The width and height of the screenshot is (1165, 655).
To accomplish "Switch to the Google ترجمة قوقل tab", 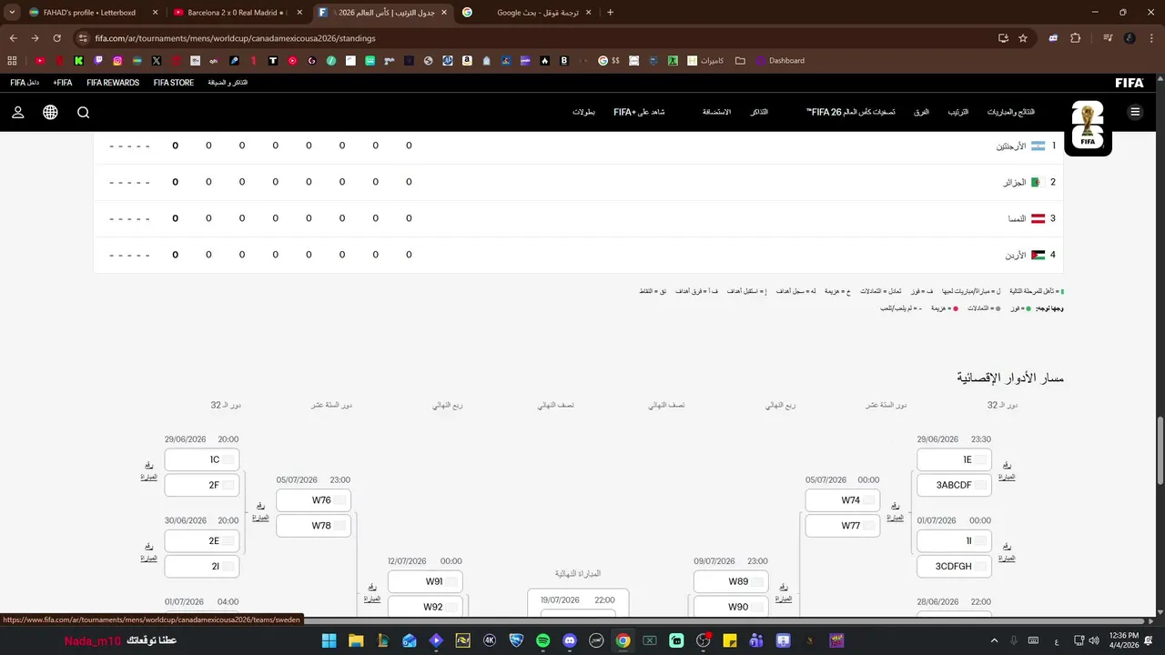I will tap(528, 13).
